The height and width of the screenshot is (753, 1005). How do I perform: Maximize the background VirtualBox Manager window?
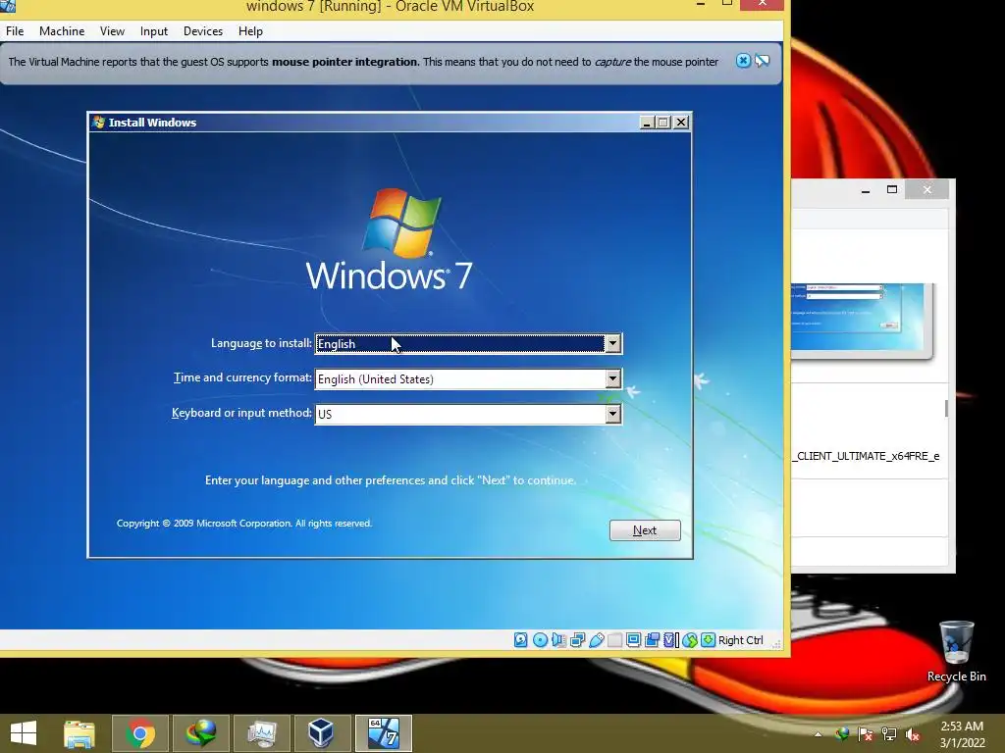(891, 189)
